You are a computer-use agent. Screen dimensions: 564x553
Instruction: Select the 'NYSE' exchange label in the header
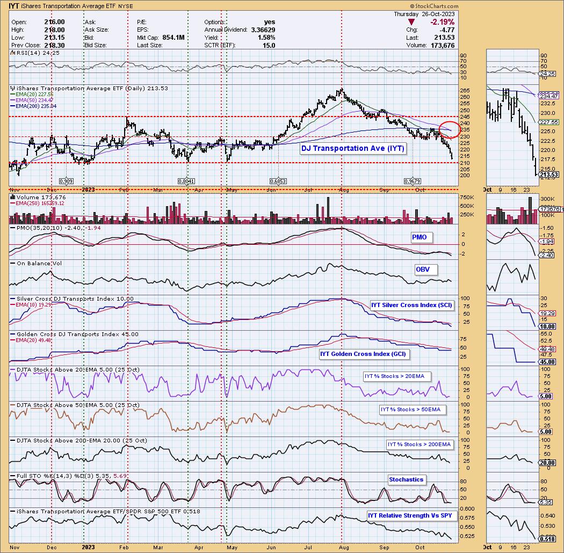pyautogui.click(x=126, y=6)
